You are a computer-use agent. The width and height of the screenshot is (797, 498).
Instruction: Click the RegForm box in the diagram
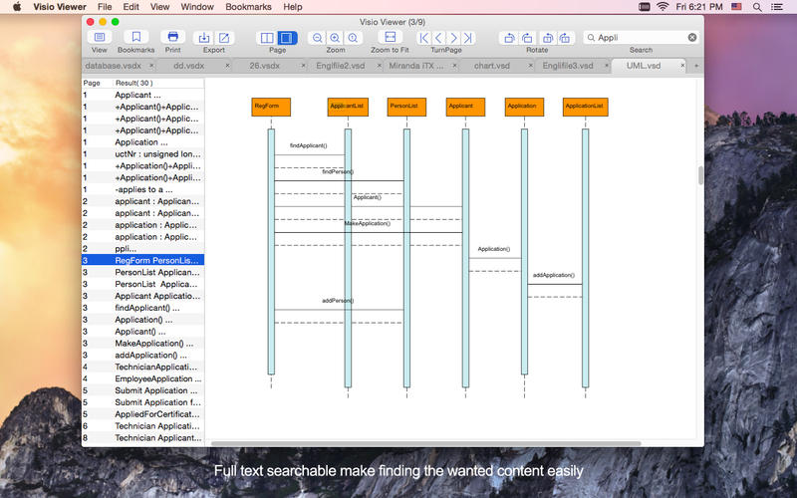[x=271, y=107]
